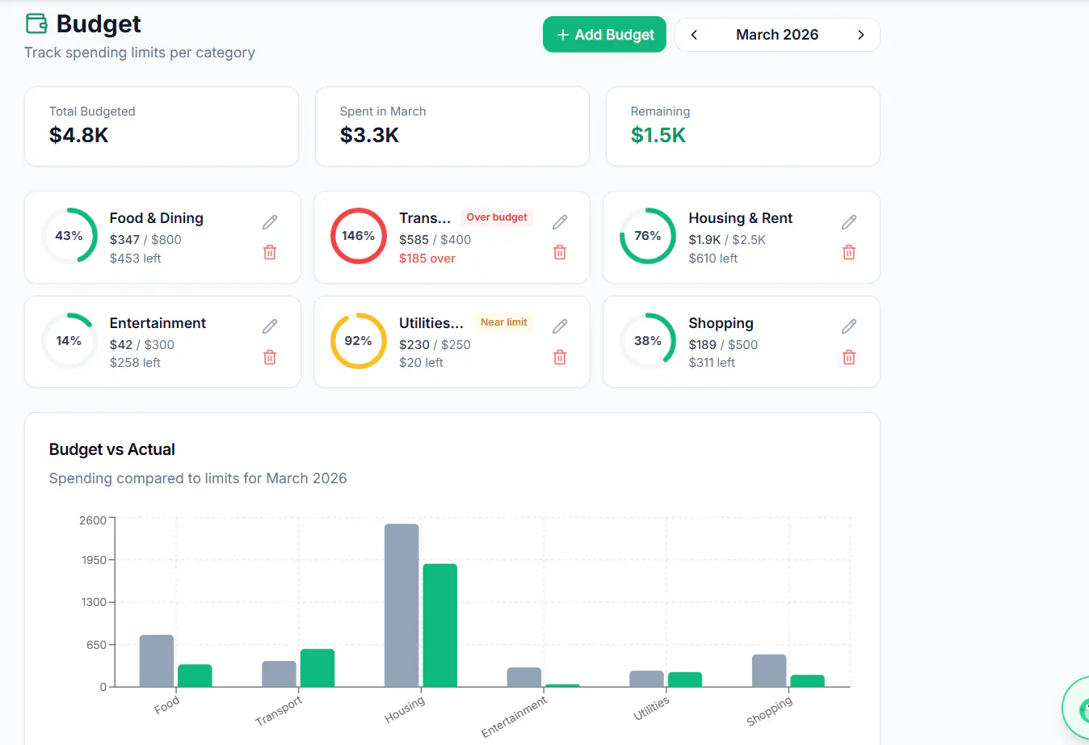Click the Add Budget button
The height and width of the screenshot is (745, 1089).
click(604, 35)
